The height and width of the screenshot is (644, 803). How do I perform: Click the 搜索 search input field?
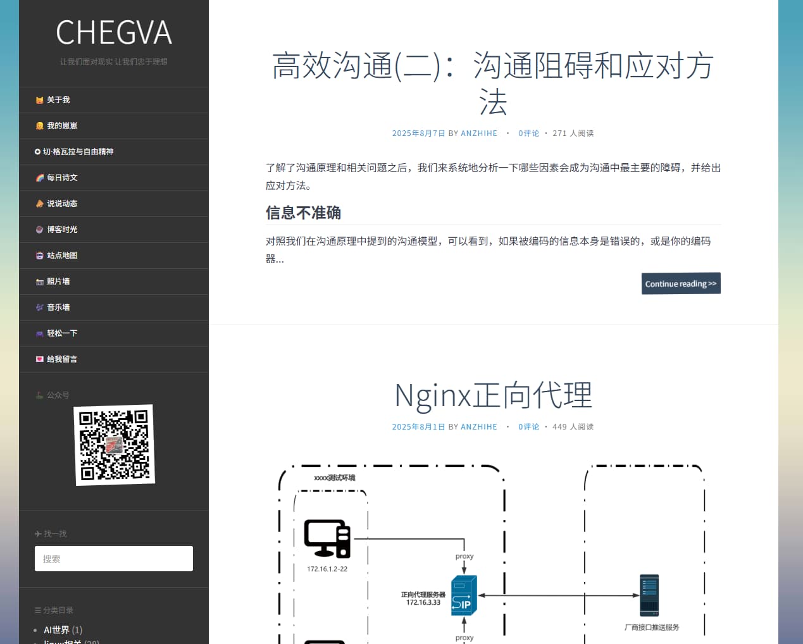coord(114,559)
